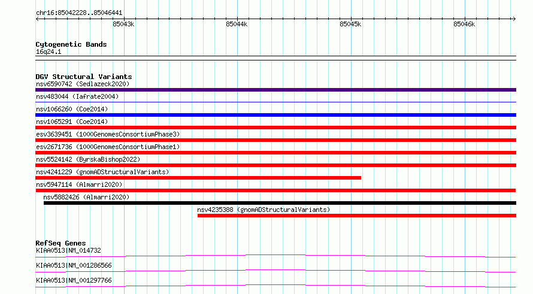Select the magenta KIAA0513|NM_014732 transcript line

(x=275, y=256)
